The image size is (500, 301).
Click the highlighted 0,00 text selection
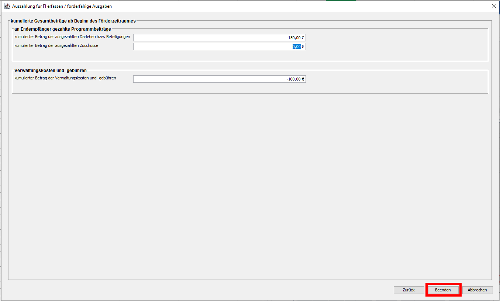(297, 47)
